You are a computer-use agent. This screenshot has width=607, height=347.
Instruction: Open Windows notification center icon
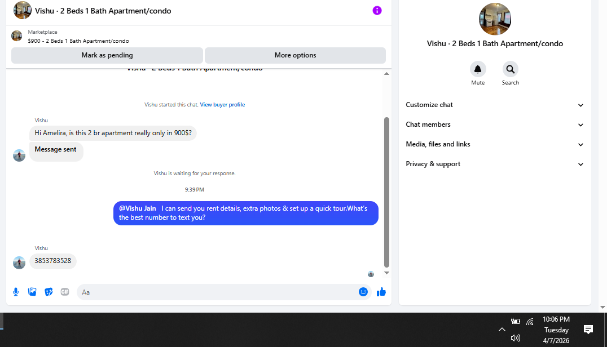[588, 329]
